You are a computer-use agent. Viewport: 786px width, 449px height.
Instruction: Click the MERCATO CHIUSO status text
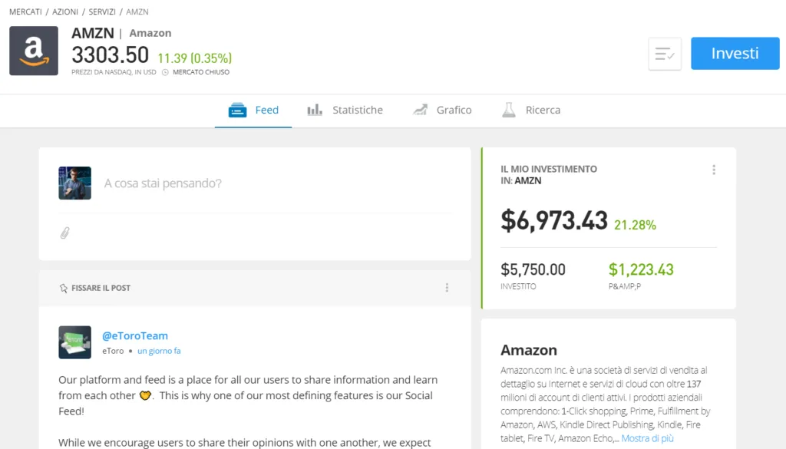click(201, 72)
